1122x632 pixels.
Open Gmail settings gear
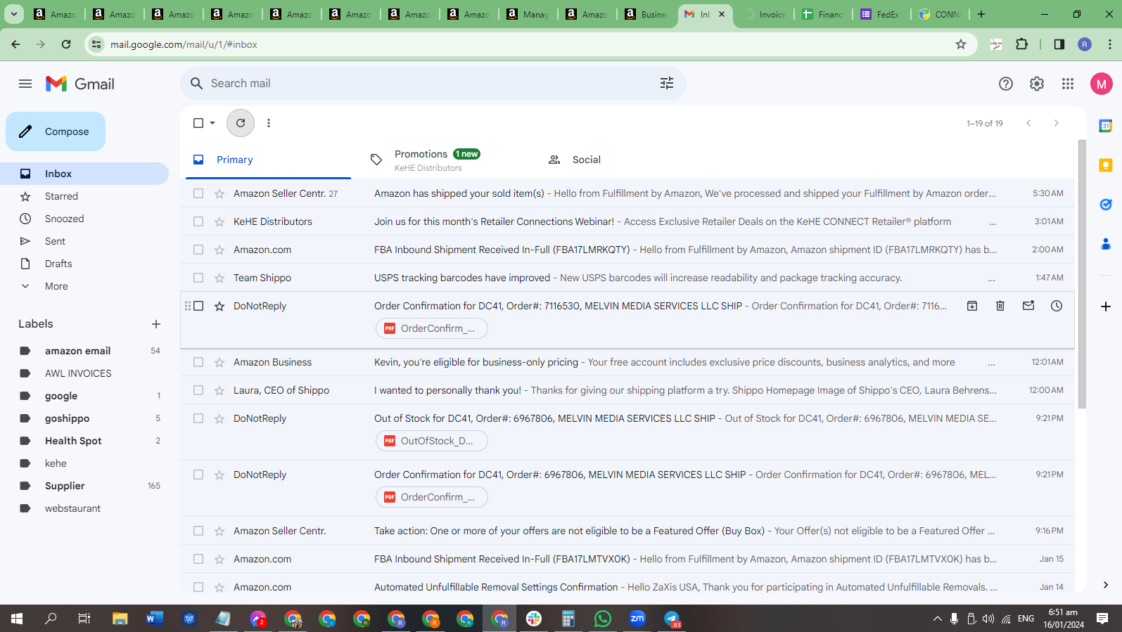(1037, 84)
